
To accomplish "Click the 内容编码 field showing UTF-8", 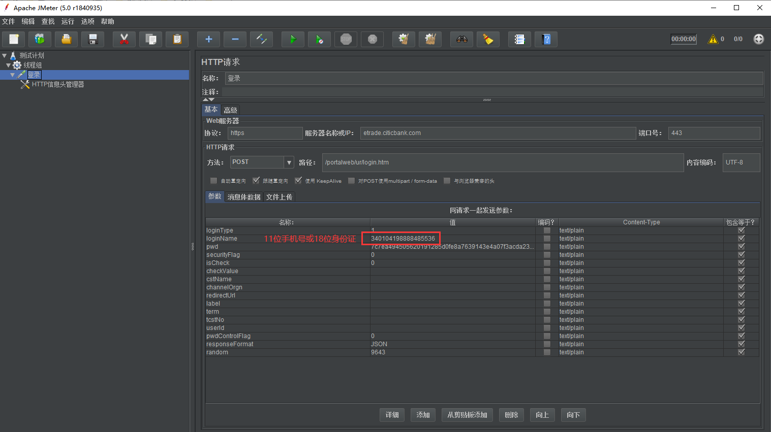I will coord(742,162).
